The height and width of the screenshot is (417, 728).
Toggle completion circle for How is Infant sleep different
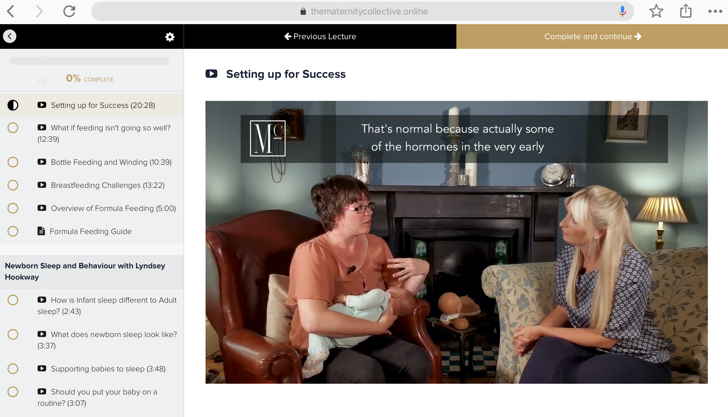point(13,300)
